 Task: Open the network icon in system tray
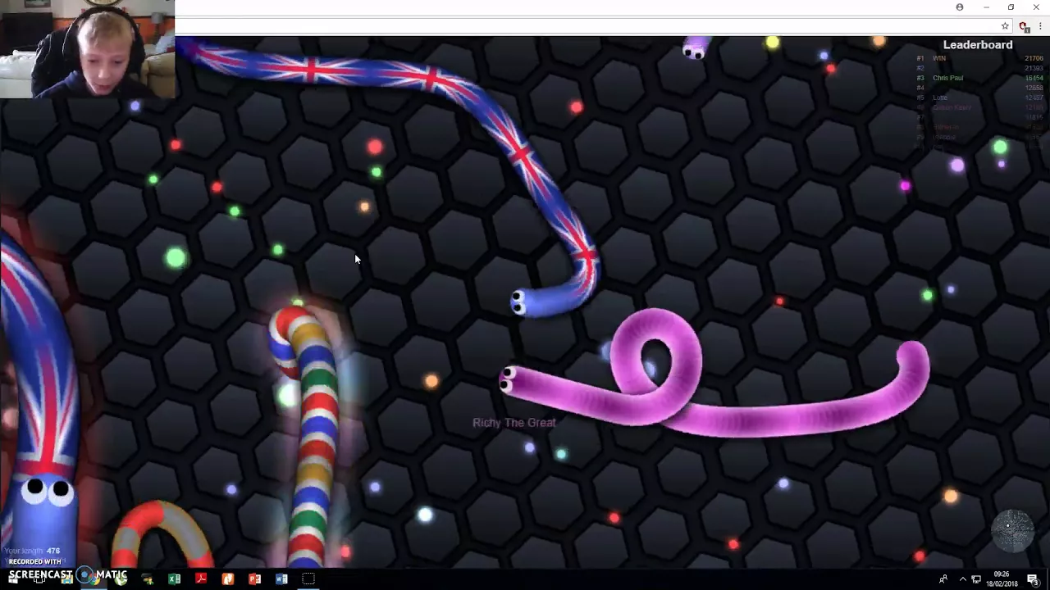pos(976,579)
